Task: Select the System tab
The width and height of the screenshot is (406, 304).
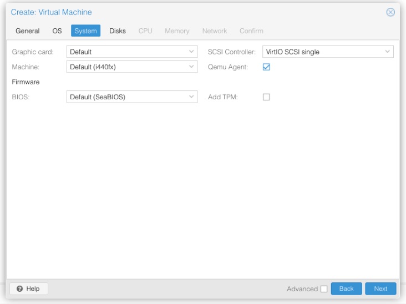Action: 86,31
